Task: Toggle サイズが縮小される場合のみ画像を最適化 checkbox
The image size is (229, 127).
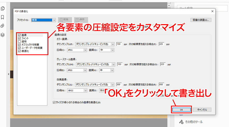Action: click(x=54, y=102)
